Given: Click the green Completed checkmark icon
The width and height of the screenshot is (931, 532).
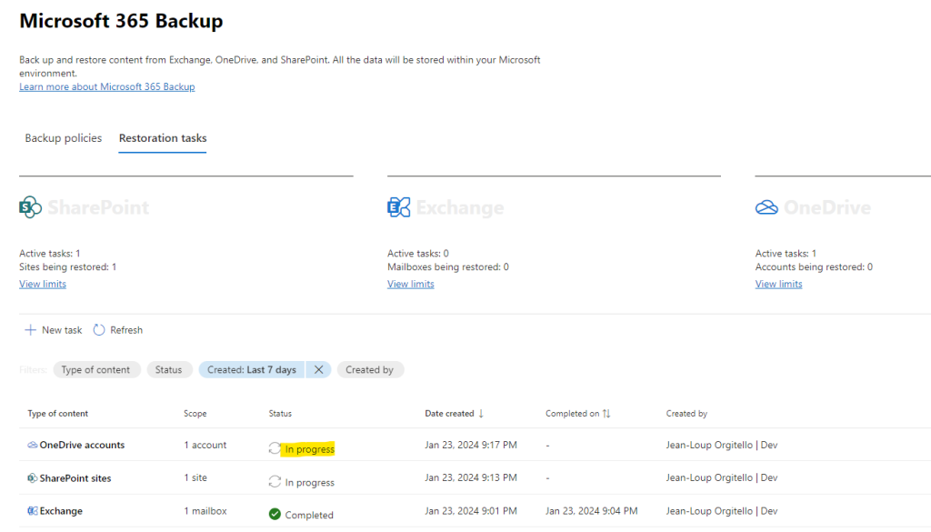Looking at the screenshot, I should (x=275, y=514).
